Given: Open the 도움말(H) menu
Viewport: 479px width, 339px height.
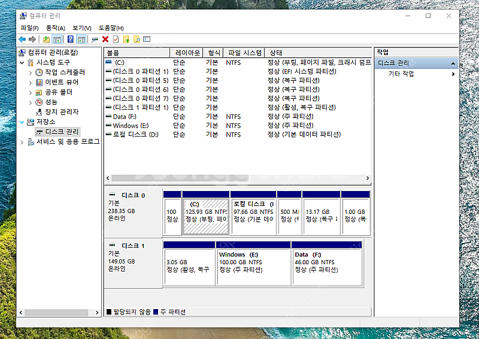Looking at the screenshot, I should tap(111, 28).
